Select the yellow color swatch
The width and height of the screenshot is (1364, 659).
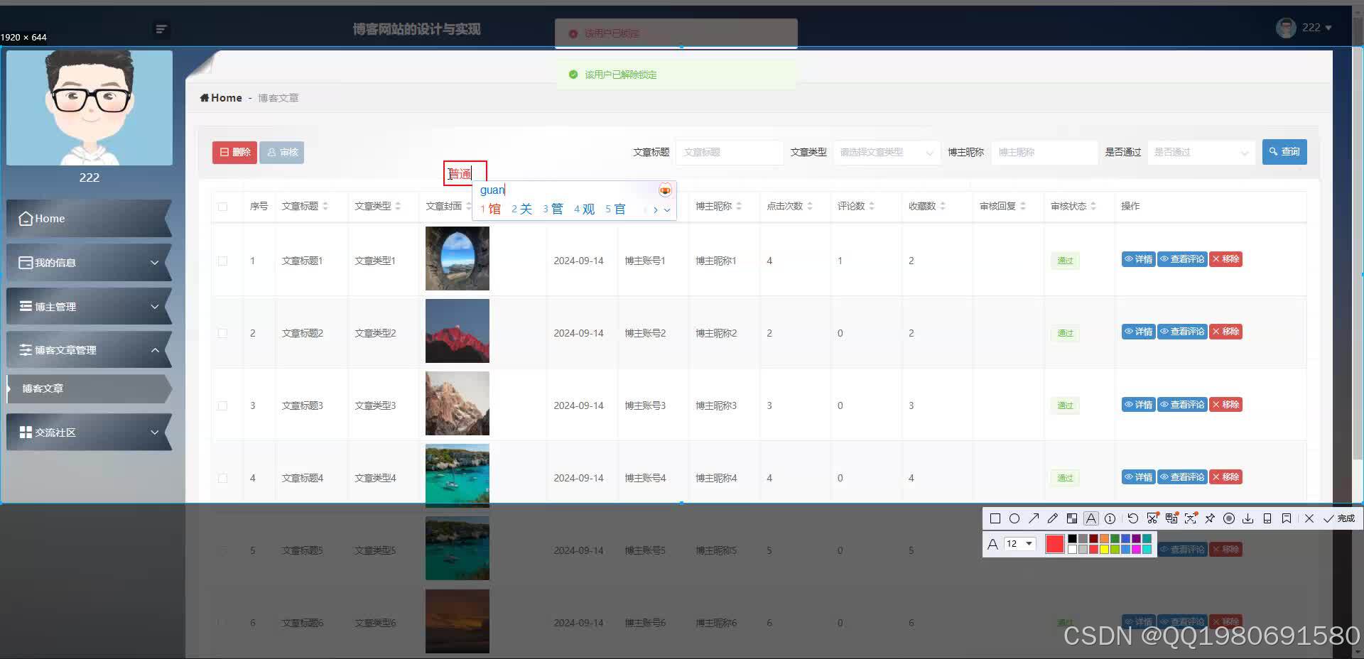pos(1105,549)
